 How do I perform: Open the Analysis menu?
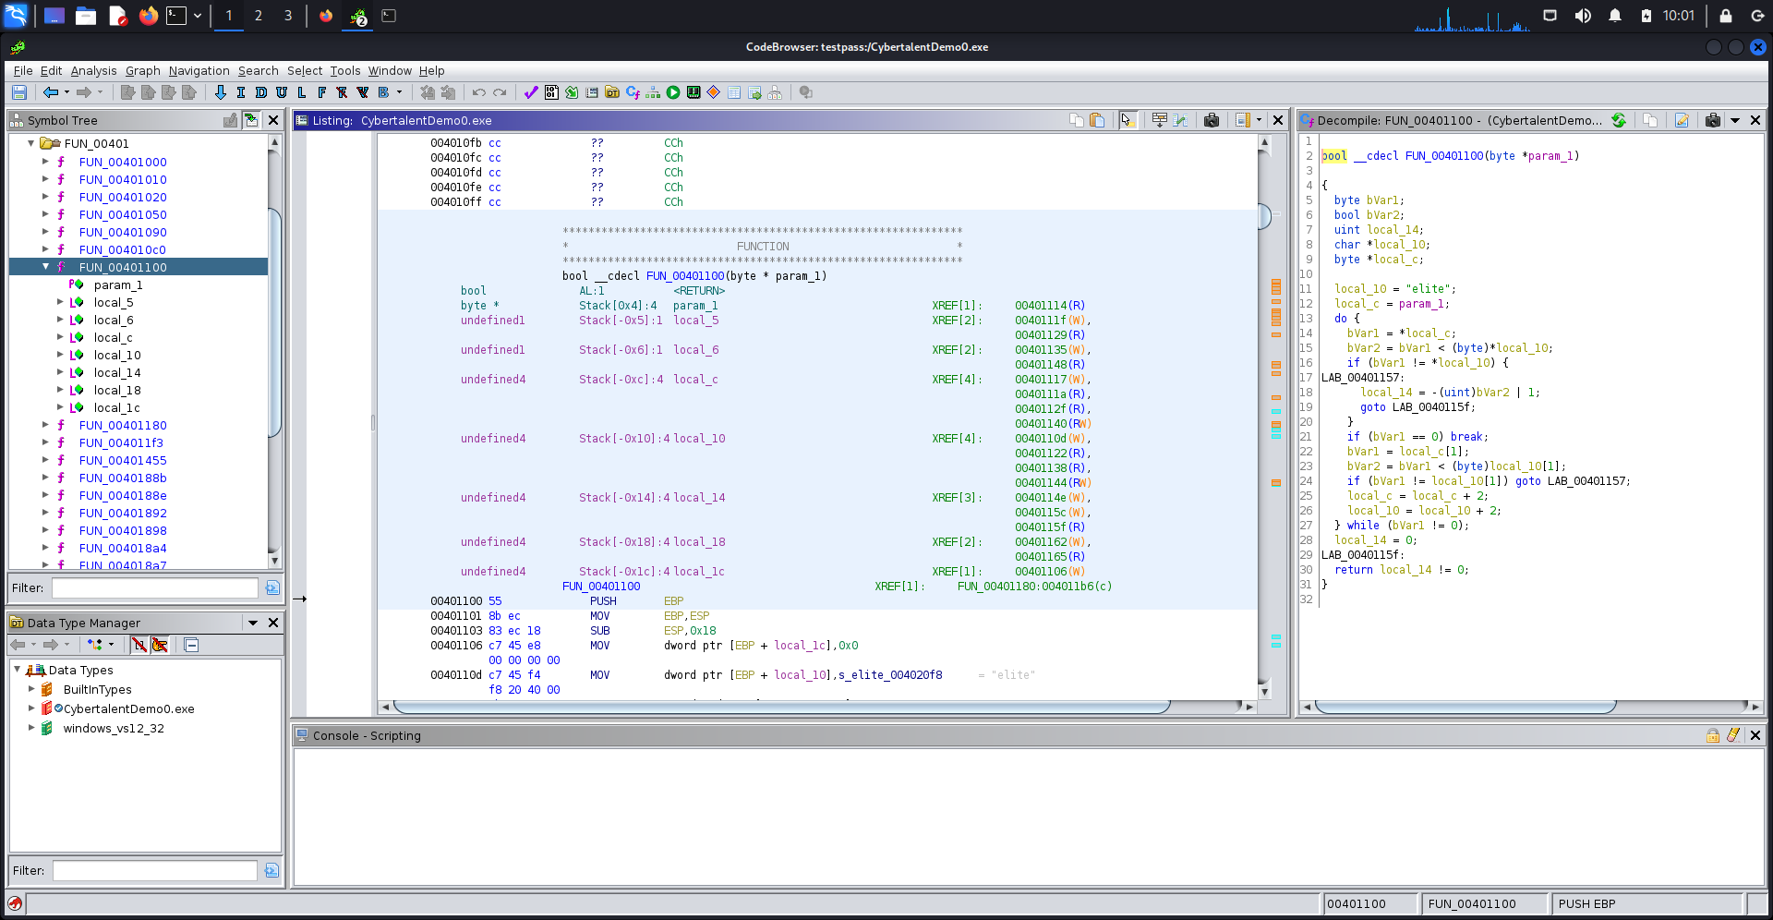tap(94, 70)
